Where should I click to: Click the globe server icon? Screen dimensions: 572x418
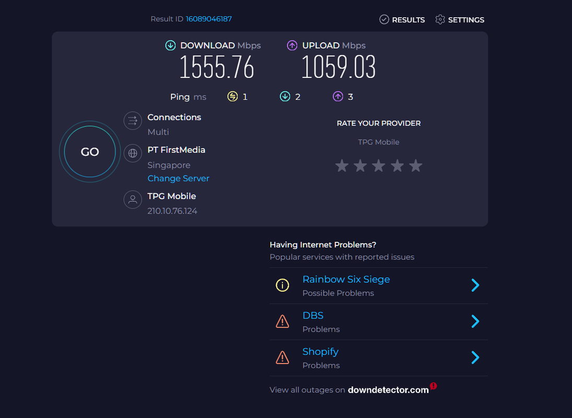click(x=133, y=153)
